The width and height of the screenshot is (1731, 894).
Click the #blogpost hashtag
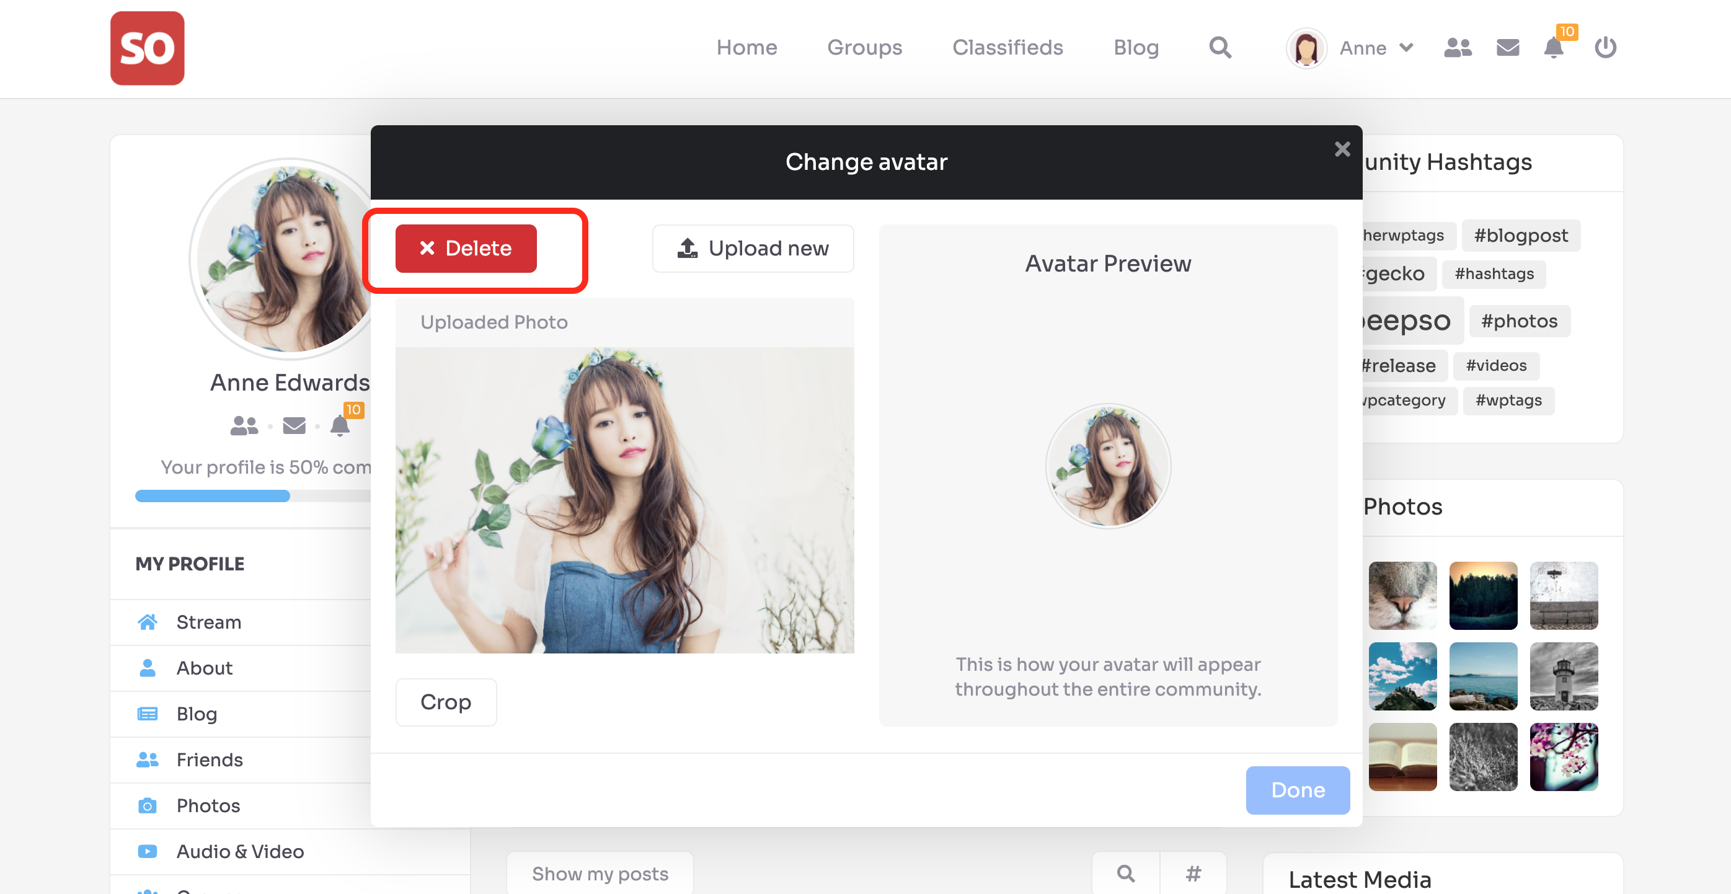pyautogui.click(x=1521, y=235)
